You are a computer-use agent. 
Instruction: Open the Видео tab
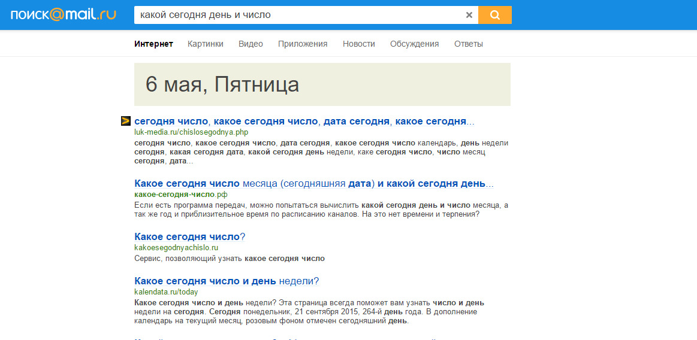point(251,44)
